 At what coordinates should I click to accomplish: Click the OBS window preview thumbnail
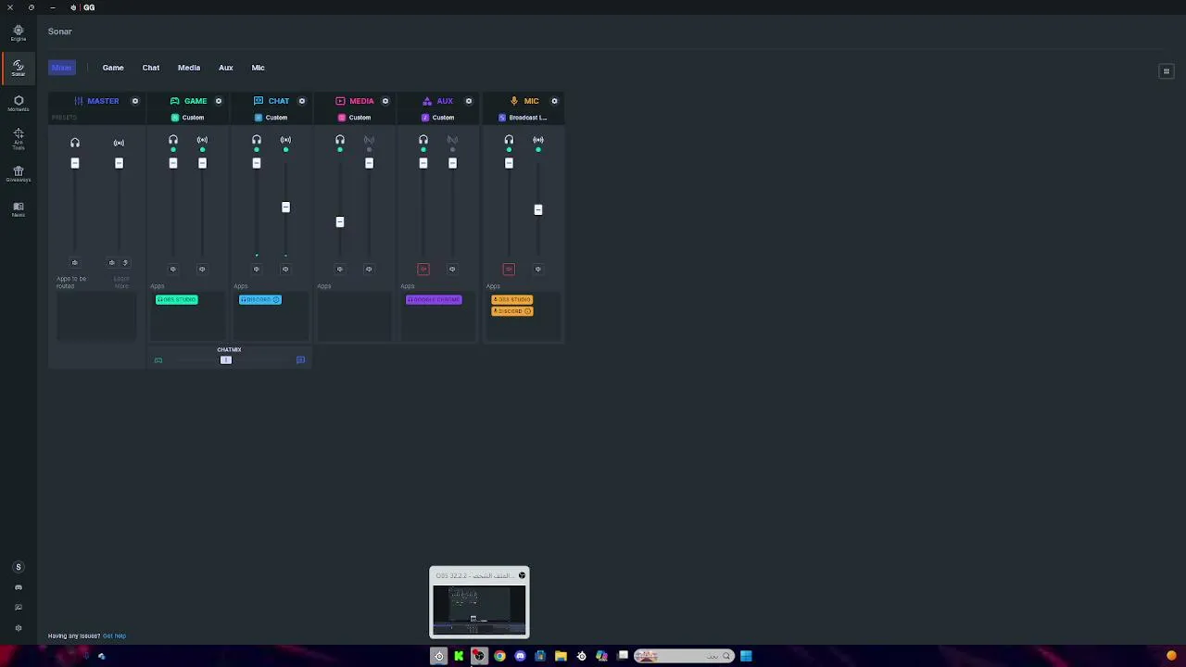pos(479,610)
